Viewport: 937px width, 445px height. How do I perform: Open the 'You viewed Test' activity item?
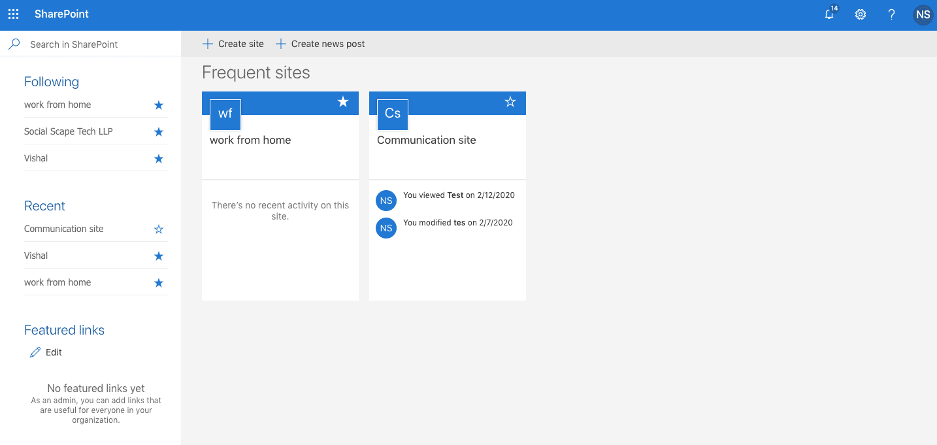click(458, 195)
